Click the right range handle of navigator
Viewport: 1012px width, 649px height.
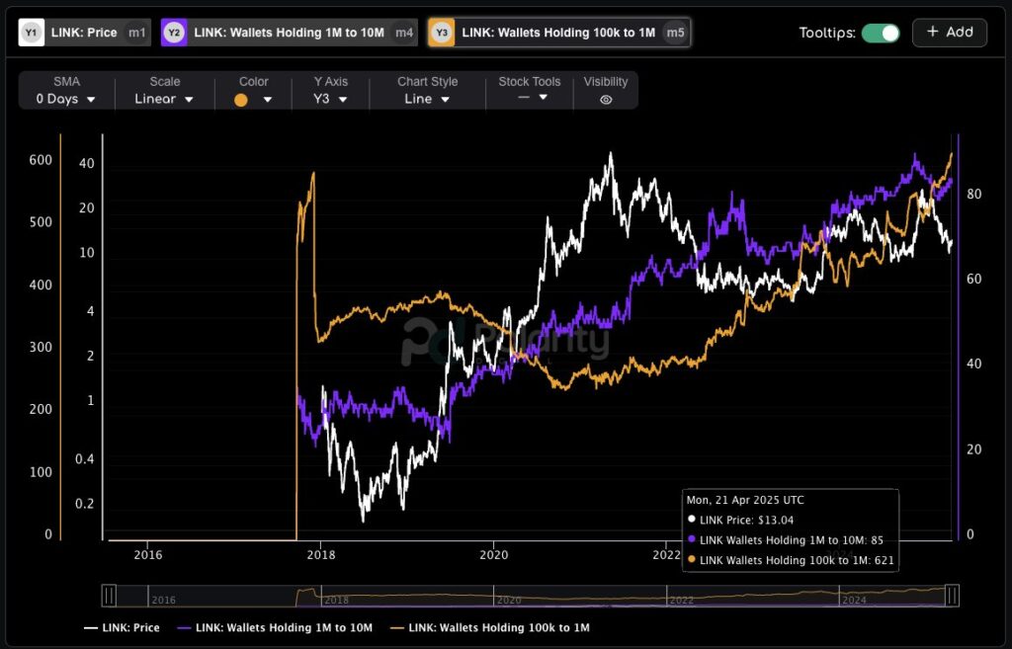[952, 595]
